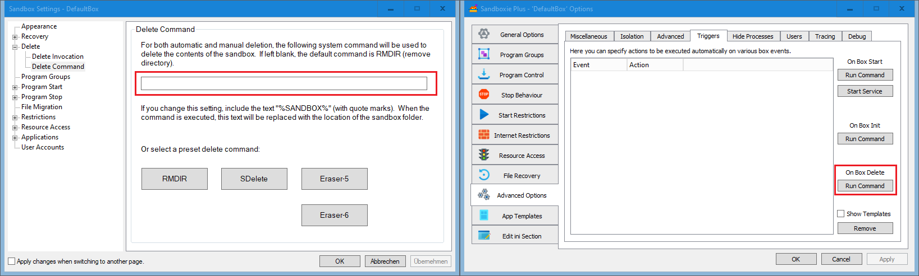Screen dimensions: 919x276
Task: Click the Program Groups icon
Action: tap(484, 54)
